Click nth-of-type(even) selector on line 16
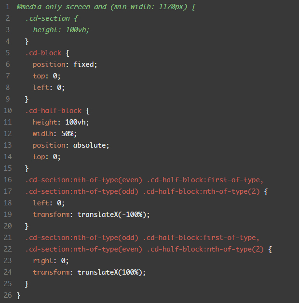 (x=108, y=180)
